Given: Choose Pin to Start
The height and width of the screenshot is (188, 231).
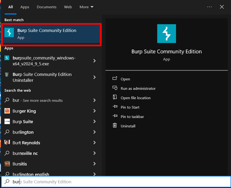Looking at the screenshot, I should tap(130, 107).
